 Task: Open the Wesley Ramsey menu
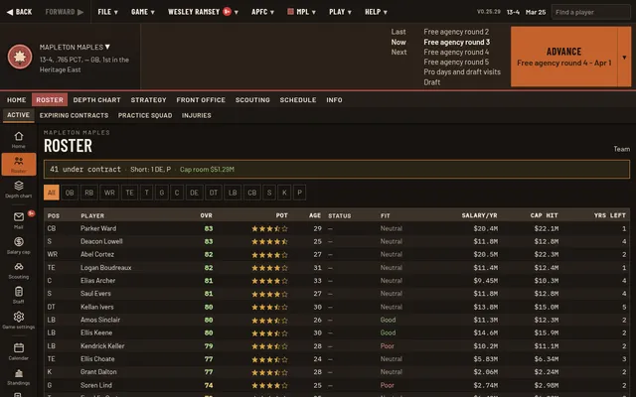203,12
